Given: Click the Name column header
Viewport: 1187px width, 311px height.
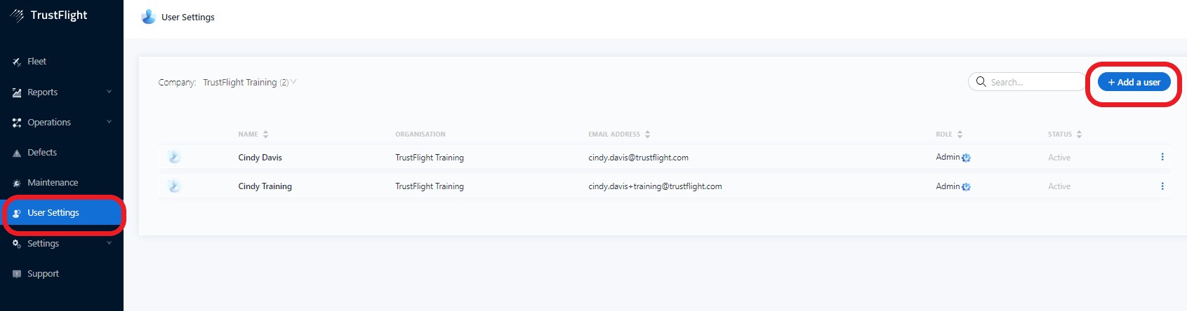Looking at the screenshot, I should point(248,134).
